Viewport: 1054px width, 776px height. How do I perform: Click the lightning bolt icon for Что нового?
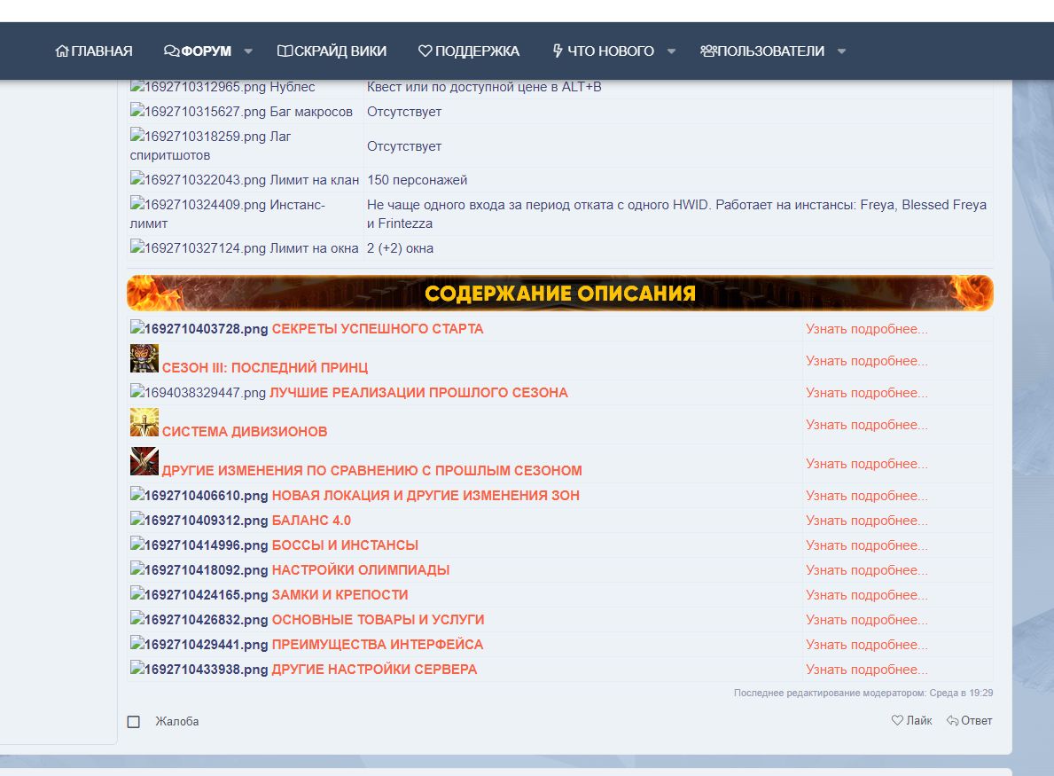tap(558, 51)
